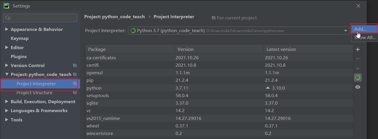Click the search magnifier icon in settings
Viewport: 378px width, 139px height.
click(x=8, y=18)
